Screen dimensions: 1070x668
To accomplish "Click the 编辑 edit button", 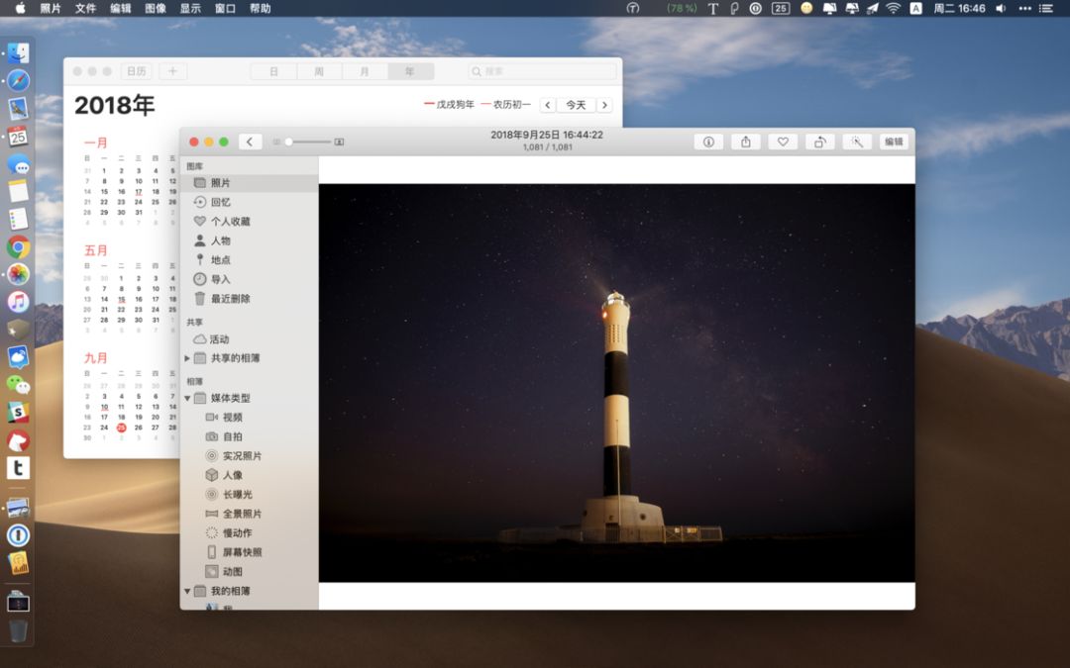I will click(894, 142).
